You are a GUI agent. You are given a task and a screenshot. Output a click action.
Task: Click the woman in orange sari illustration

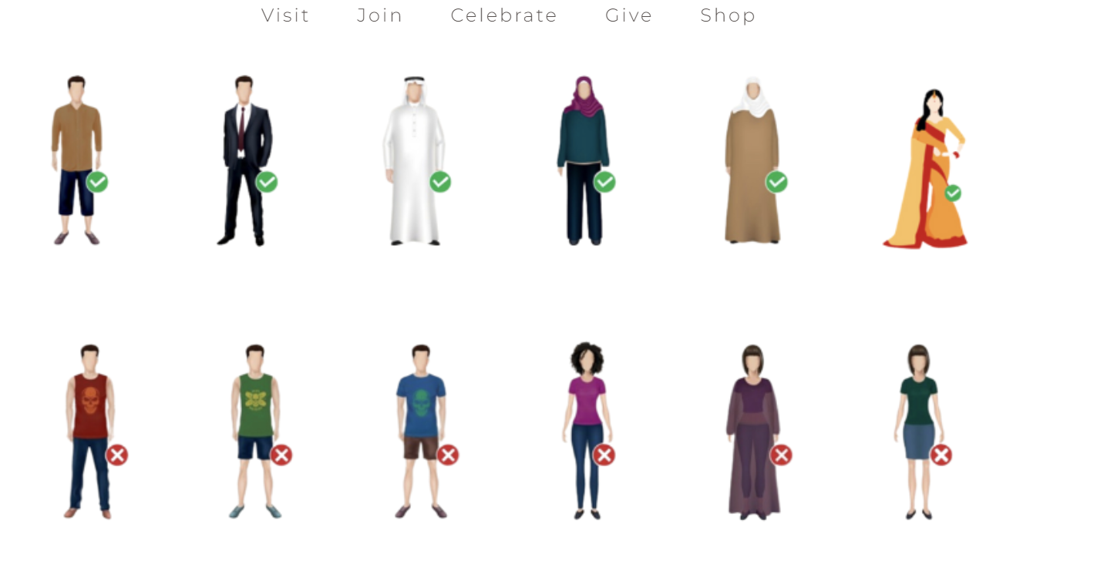pos(927,169)
